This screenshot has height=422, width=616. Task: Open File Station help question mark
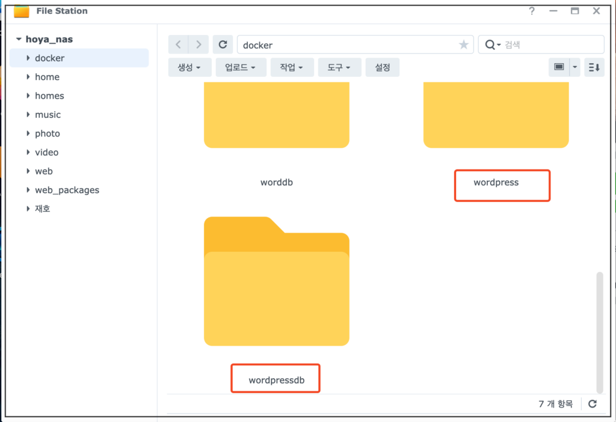[x=532, y=11]
